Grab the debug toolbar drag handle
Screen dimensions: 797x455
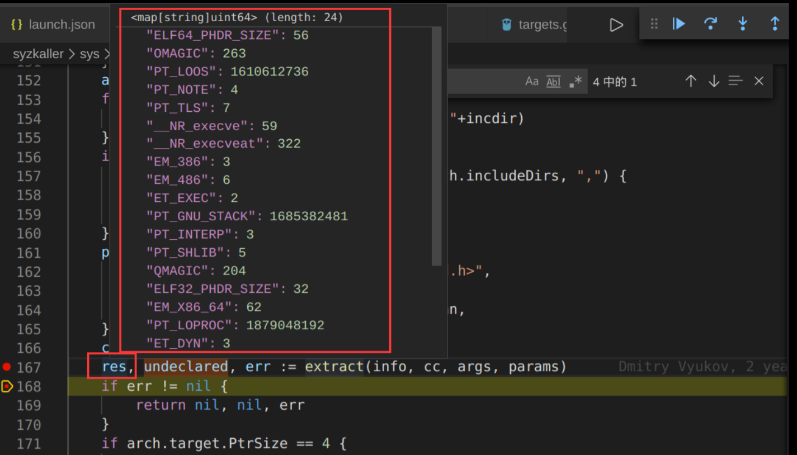tap(654, 23)
